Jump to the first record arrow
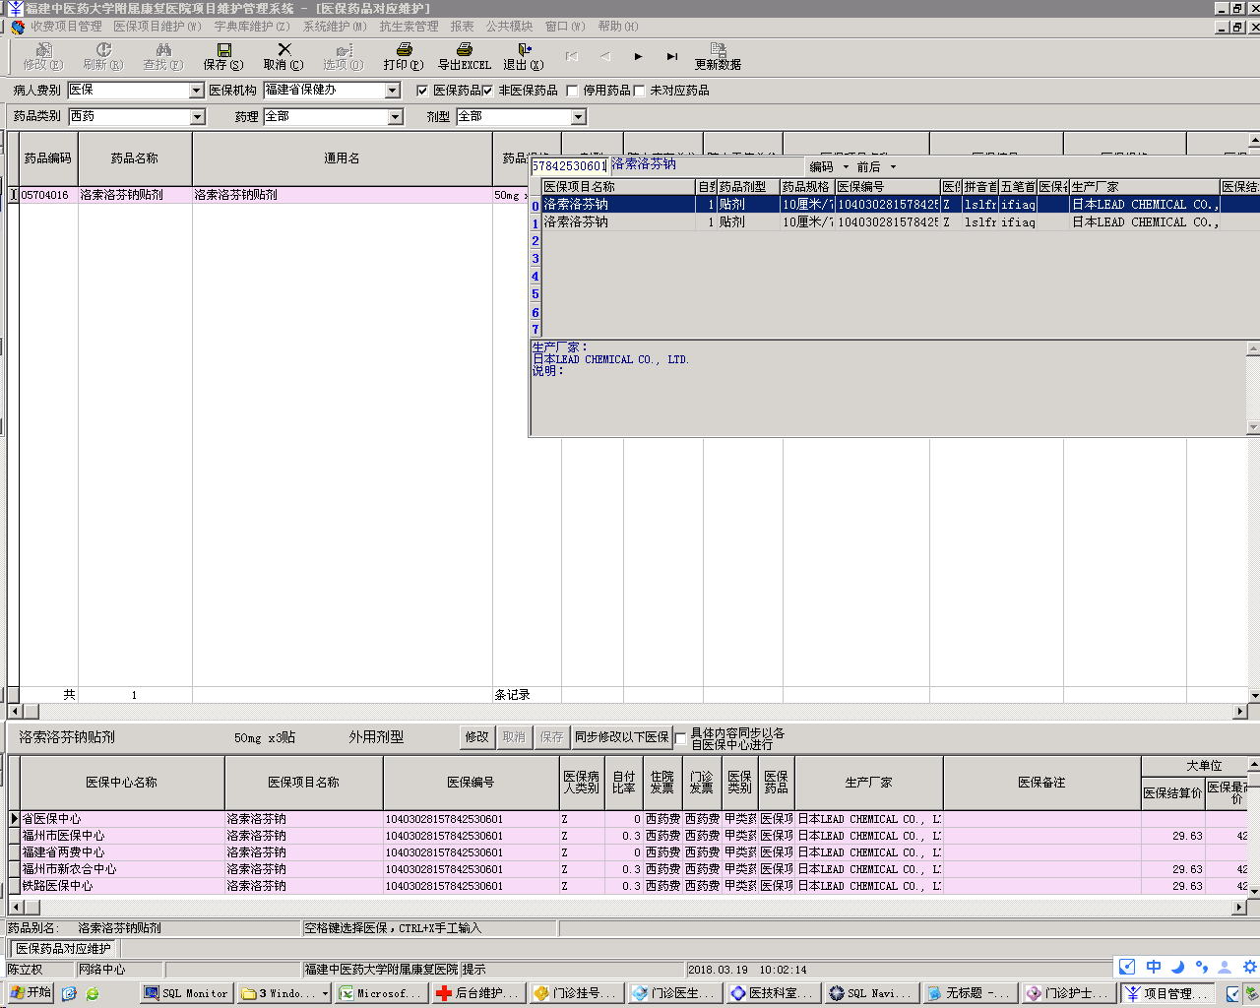Image resolution: width=1260 pixels, height=1008 pixels. 572,56
